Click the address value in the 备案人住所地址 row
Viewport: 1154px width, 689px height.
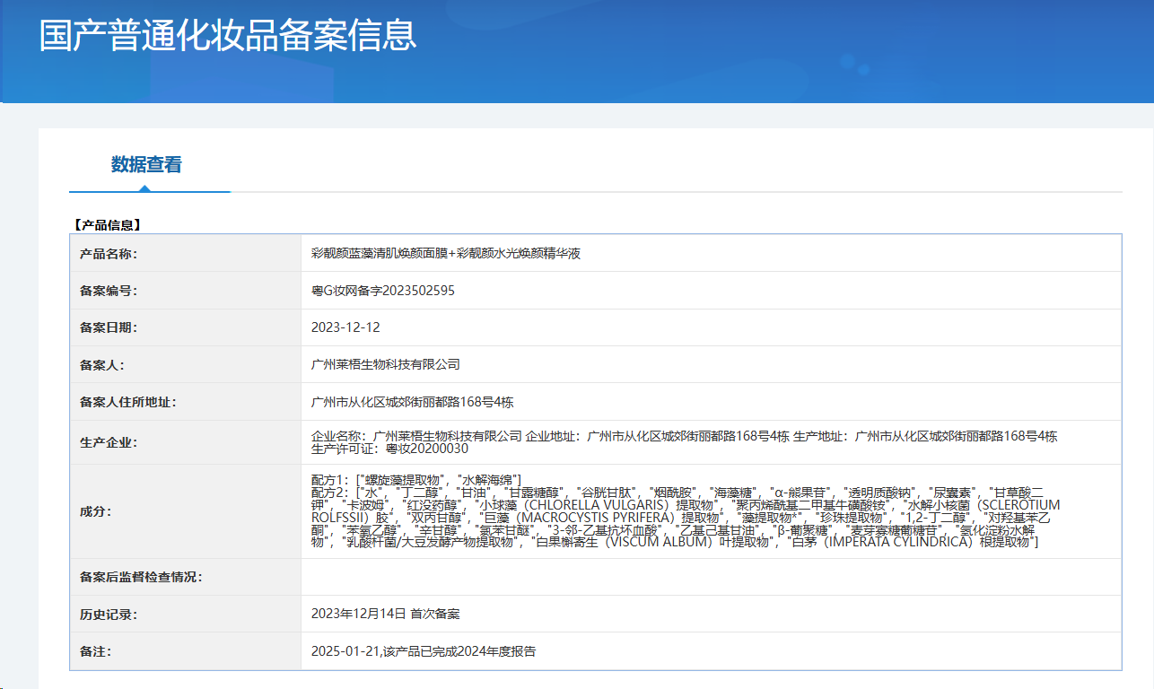pyautogui.click(x=412, y=402)
